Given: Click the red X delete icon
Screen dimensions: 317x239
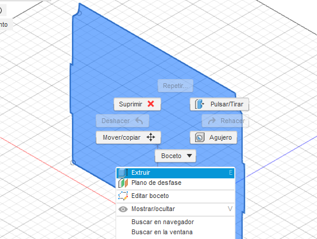Looking at the screenshot, I should 151,104.
